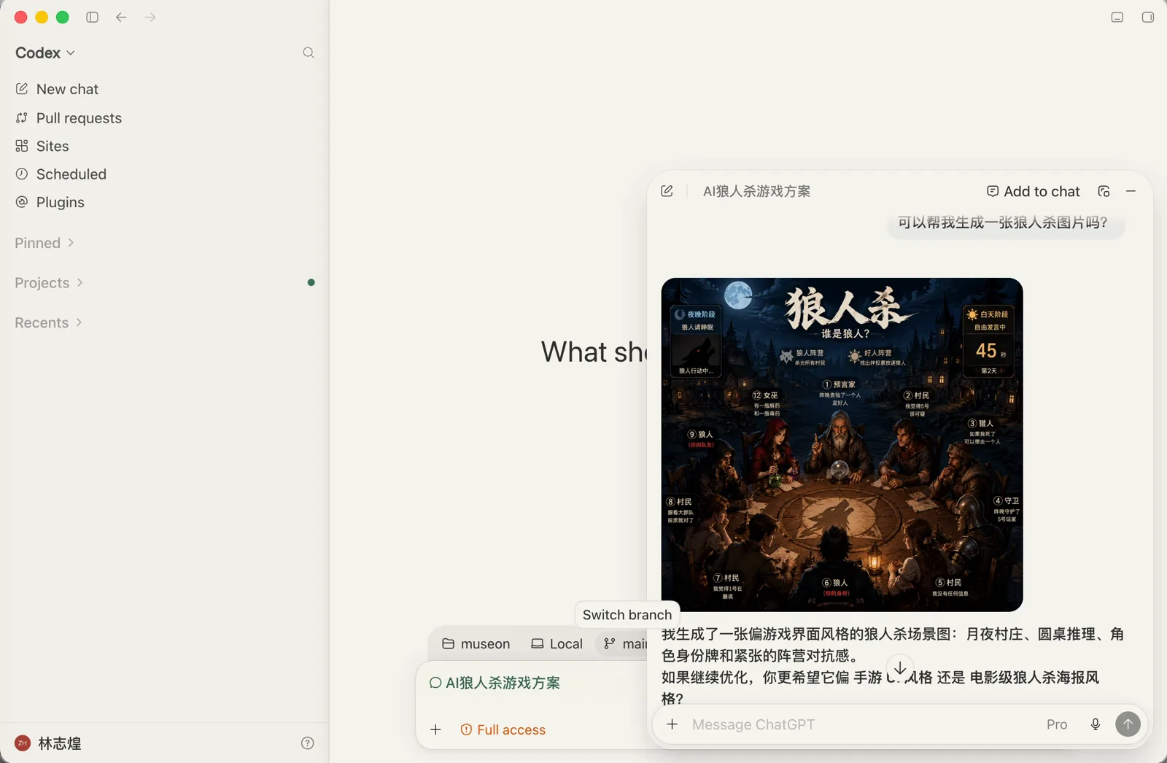Open the generated 狼人杀 image
The image size is (1167, 763).
[x=842, y=444]
